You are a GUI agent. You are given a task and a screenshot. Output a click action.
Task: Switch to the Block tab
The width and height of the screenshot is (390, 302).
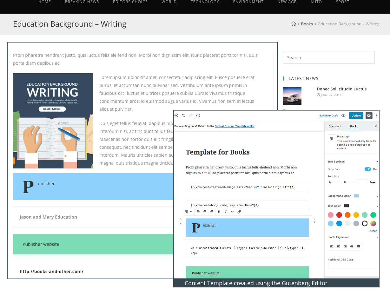[353, 126]
